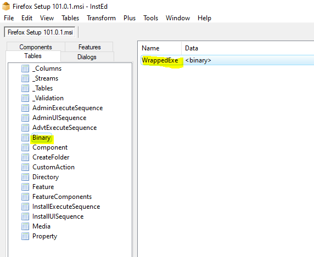Click the CustomAction table icon

tap(25, 167)
